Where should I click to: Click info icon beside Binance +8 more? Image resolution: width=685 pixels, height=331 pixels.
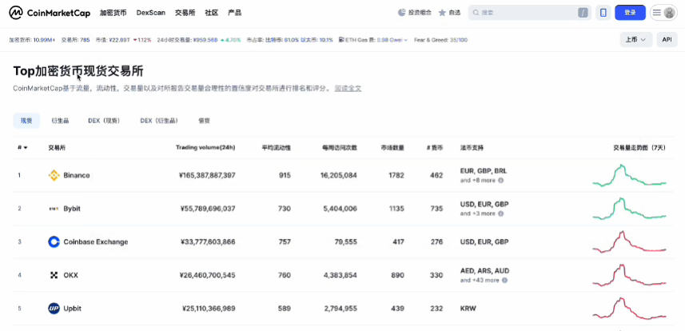[500, 180]
